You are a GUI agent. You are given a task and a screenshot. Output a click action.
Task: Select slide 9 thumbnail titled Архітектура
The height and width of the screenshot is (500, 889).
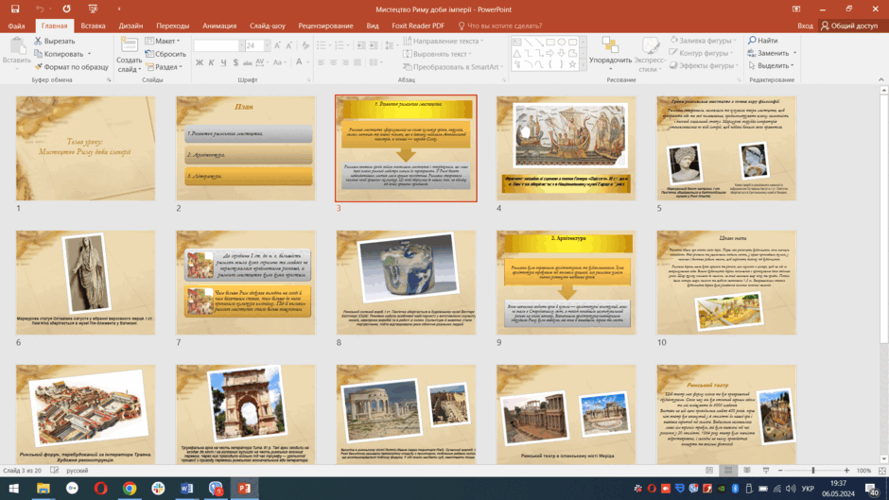click(566, 283)
